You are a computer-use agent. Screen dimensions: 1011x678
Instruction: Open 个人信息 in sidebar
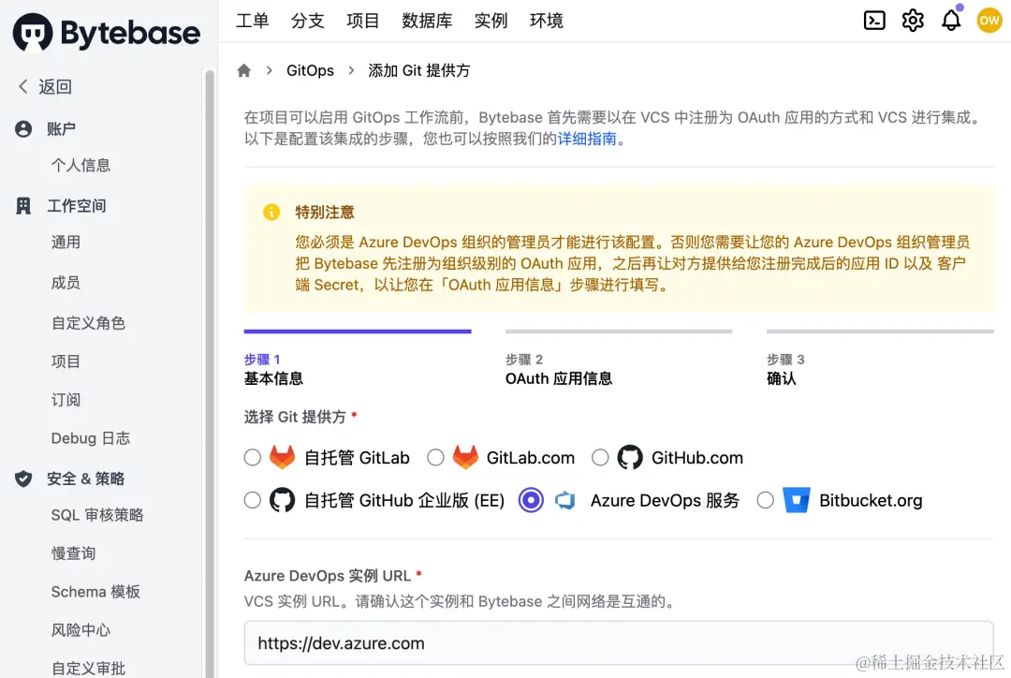81,165
